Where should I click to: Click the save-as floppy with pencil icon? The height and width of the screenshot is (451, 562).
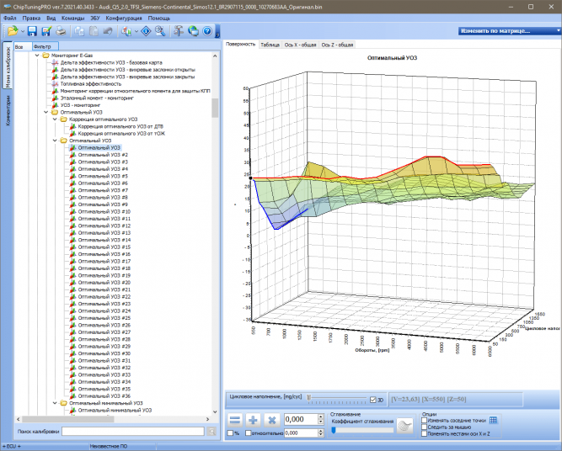pos(46,31)
